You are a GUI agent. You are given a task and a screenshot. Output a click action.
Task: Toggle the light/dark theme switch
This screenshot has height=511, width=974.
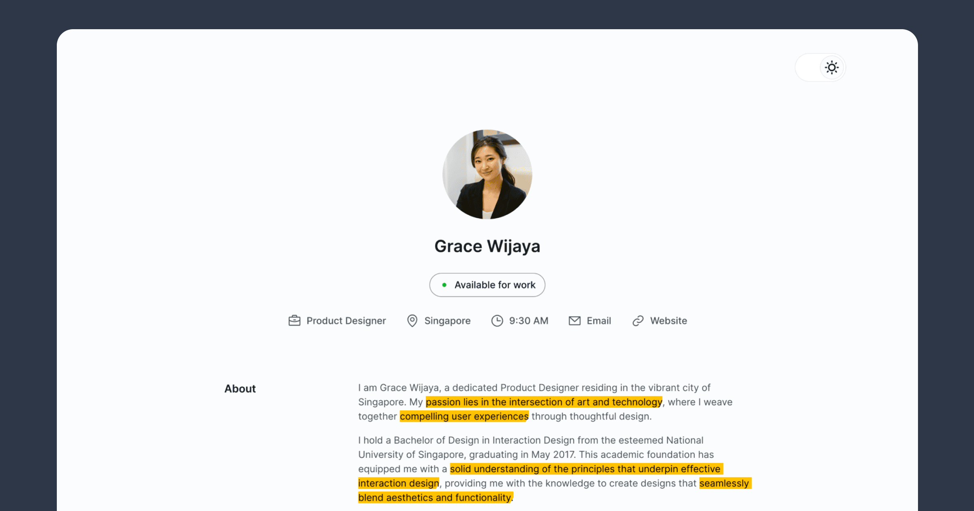point(820,67)
